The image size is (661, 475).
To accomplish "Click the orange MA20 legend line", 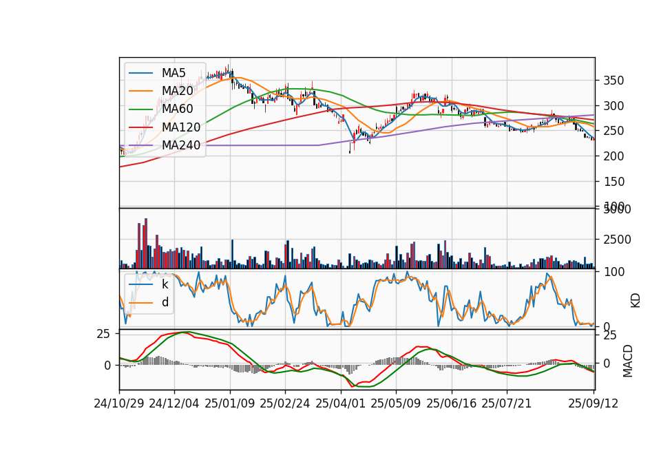I will click(x=140, y=91).
